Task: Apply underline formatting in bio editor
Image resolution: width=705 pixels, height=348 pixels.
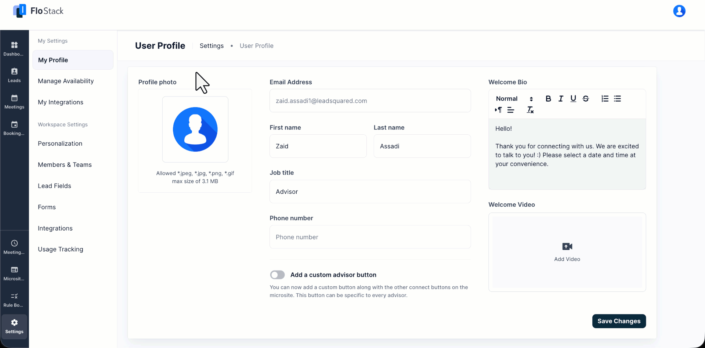Action: (573, 98)
